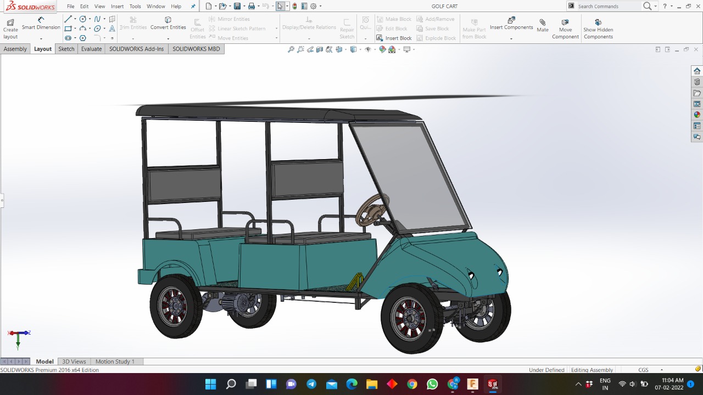This screenshot has height=395, width=703.
Task: Click the Create layout tool
Action: coord(10,29)
